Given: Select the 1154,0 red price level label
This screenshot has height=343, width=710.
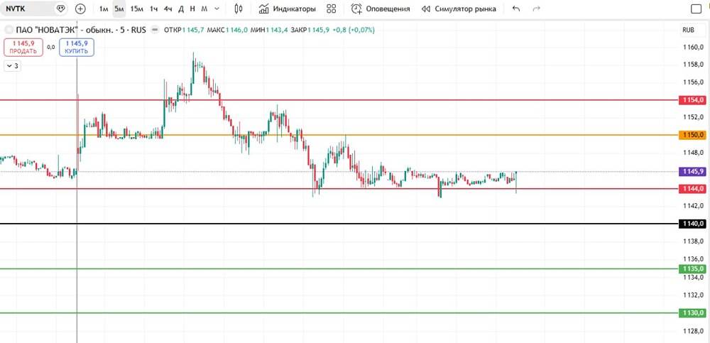Looking at the screenshot, I should pyautogui.click(x=692, y=100).
